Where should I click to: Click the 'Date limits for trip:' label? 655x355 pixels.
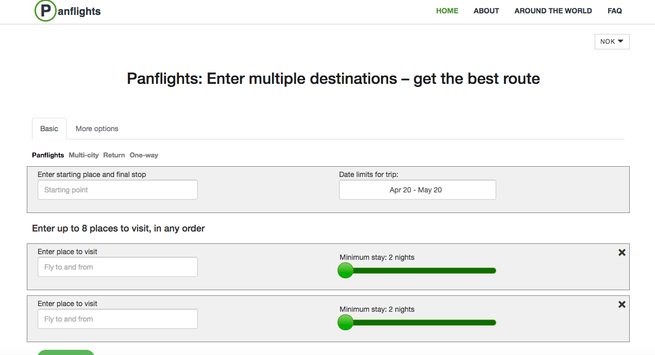(368, 174)
